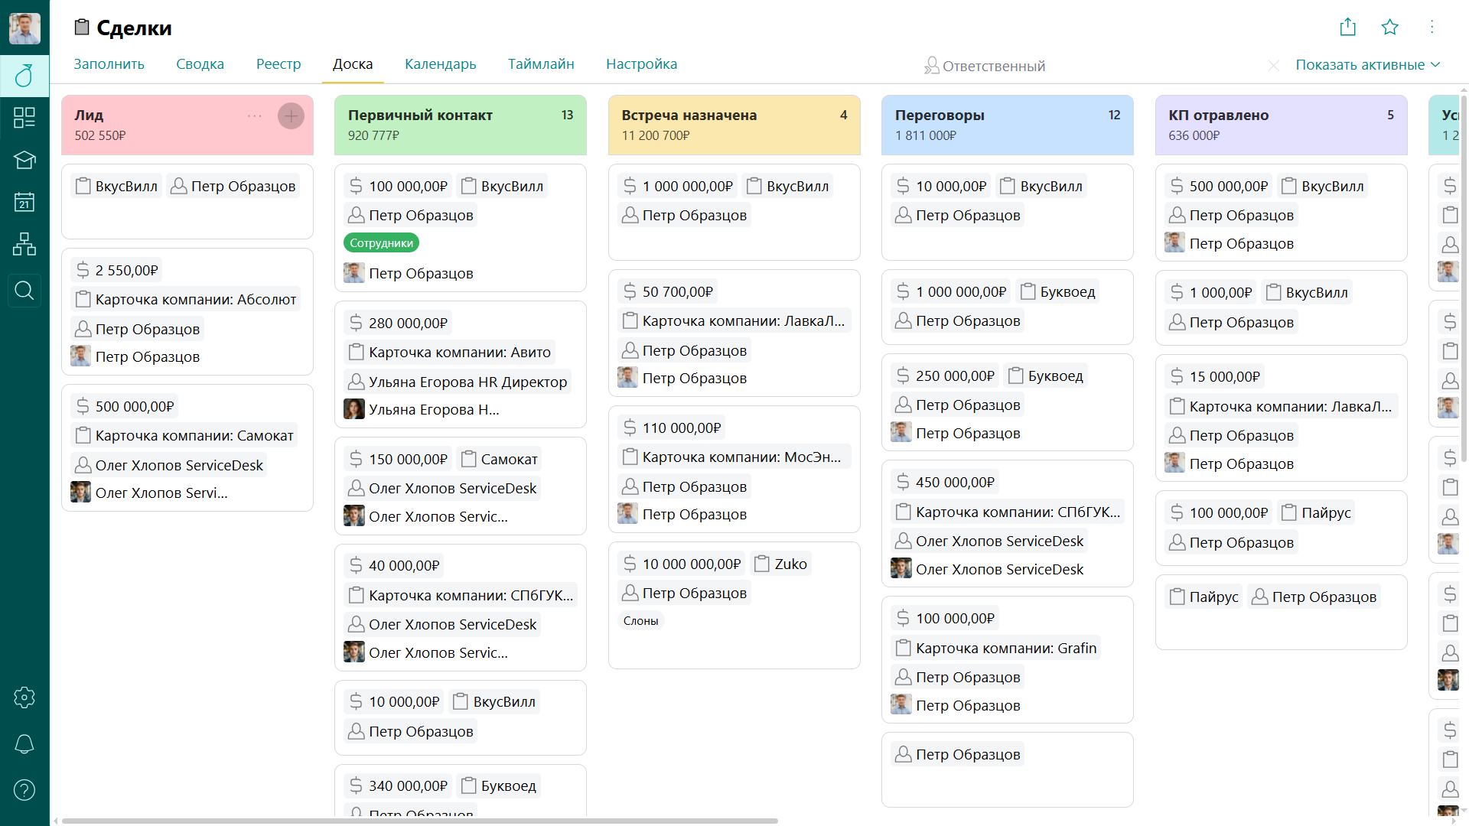Switch to the Календарь tab
Image resolution: width=1469 pixels, height=826 pixels.
(x=440, y=64)
